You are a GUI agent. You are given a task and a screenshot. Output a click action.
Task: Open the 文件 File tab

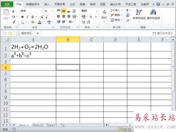[7, 4]
